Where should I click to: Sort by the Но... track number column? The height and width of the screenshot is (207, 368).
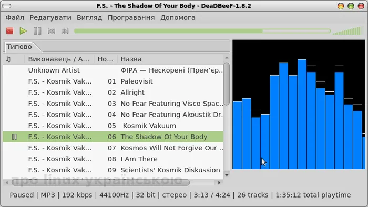tap(106, 59)
